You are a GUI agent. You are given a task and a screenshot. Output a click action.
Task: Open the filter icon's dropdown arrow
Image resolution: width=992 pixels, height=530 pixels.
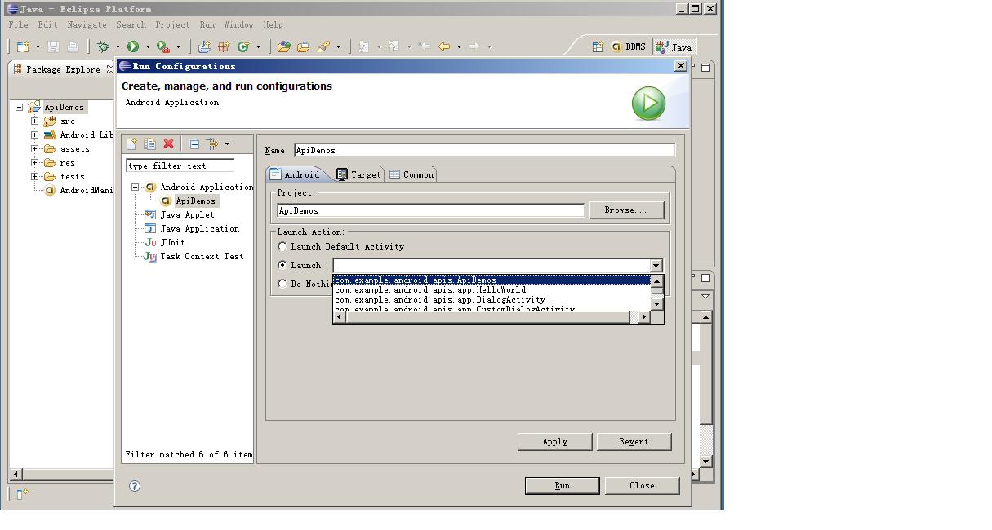pos(227,144)
